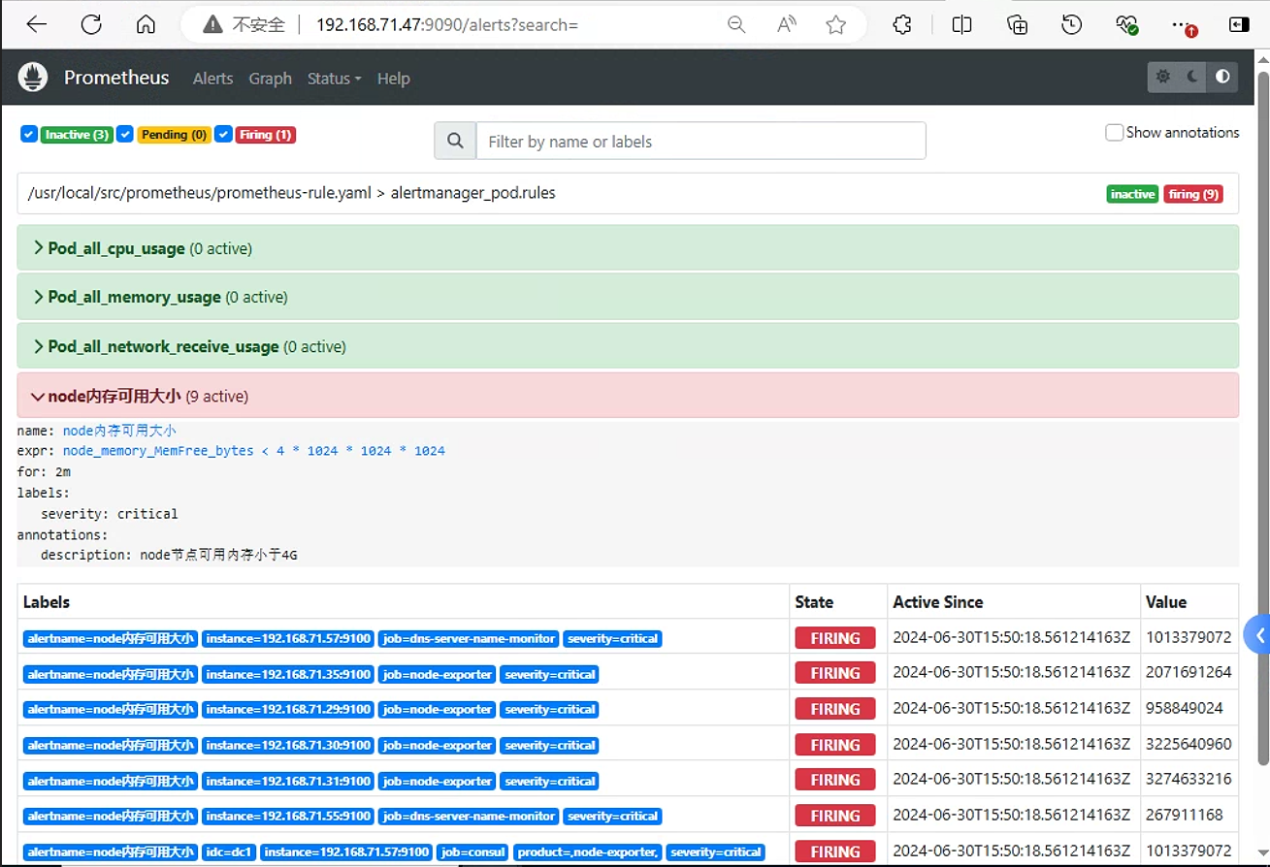Expand the Pod_all_network_receive_usage rule

pyautogui.click(x=628, y=346)
